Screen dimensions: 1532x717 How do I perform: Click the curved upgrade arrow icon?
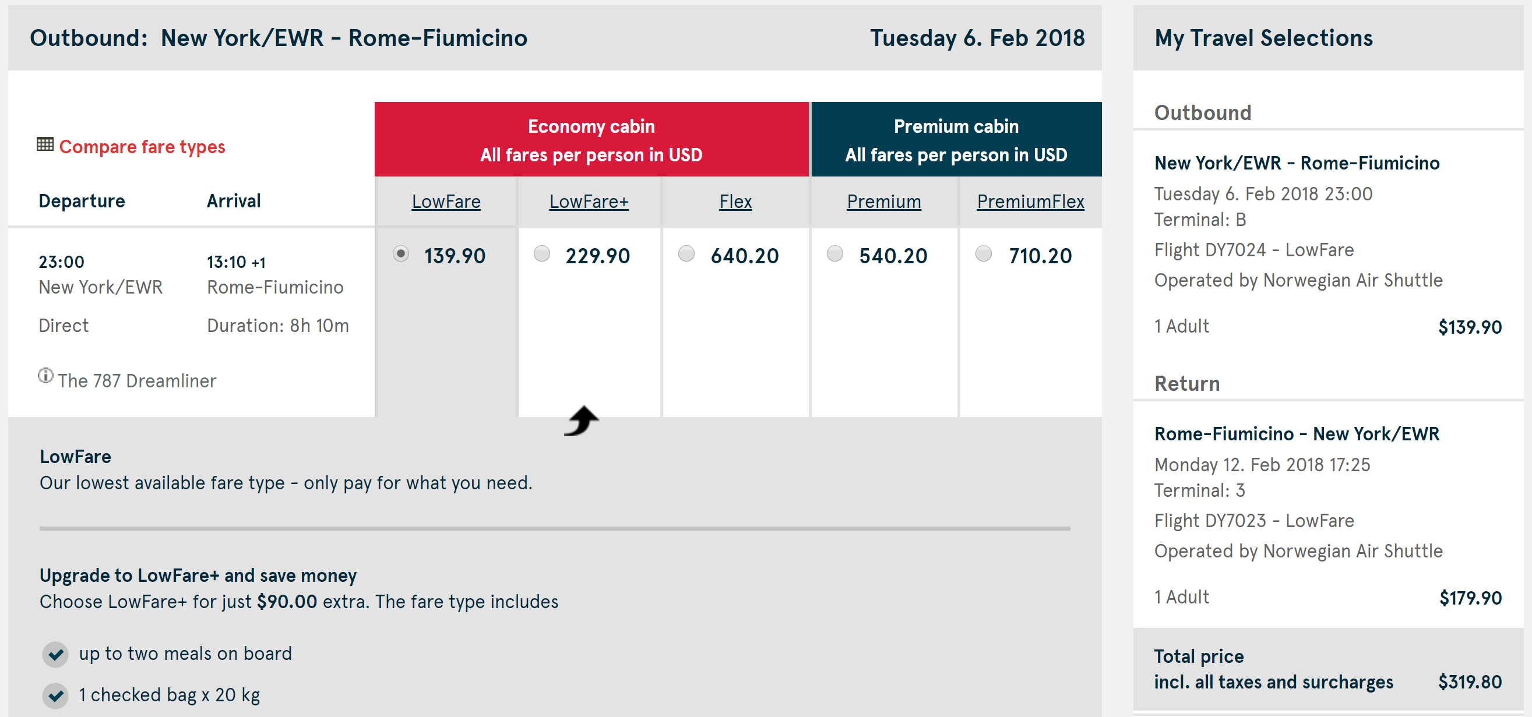[581, 421]
